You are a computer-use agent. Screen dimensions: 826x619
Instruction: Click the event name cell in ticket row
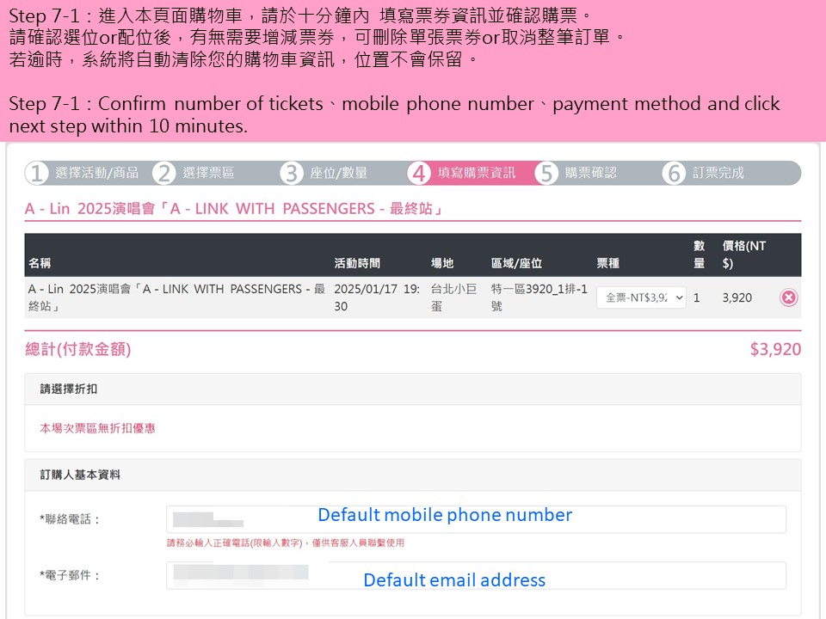click(x=177, y=297)
